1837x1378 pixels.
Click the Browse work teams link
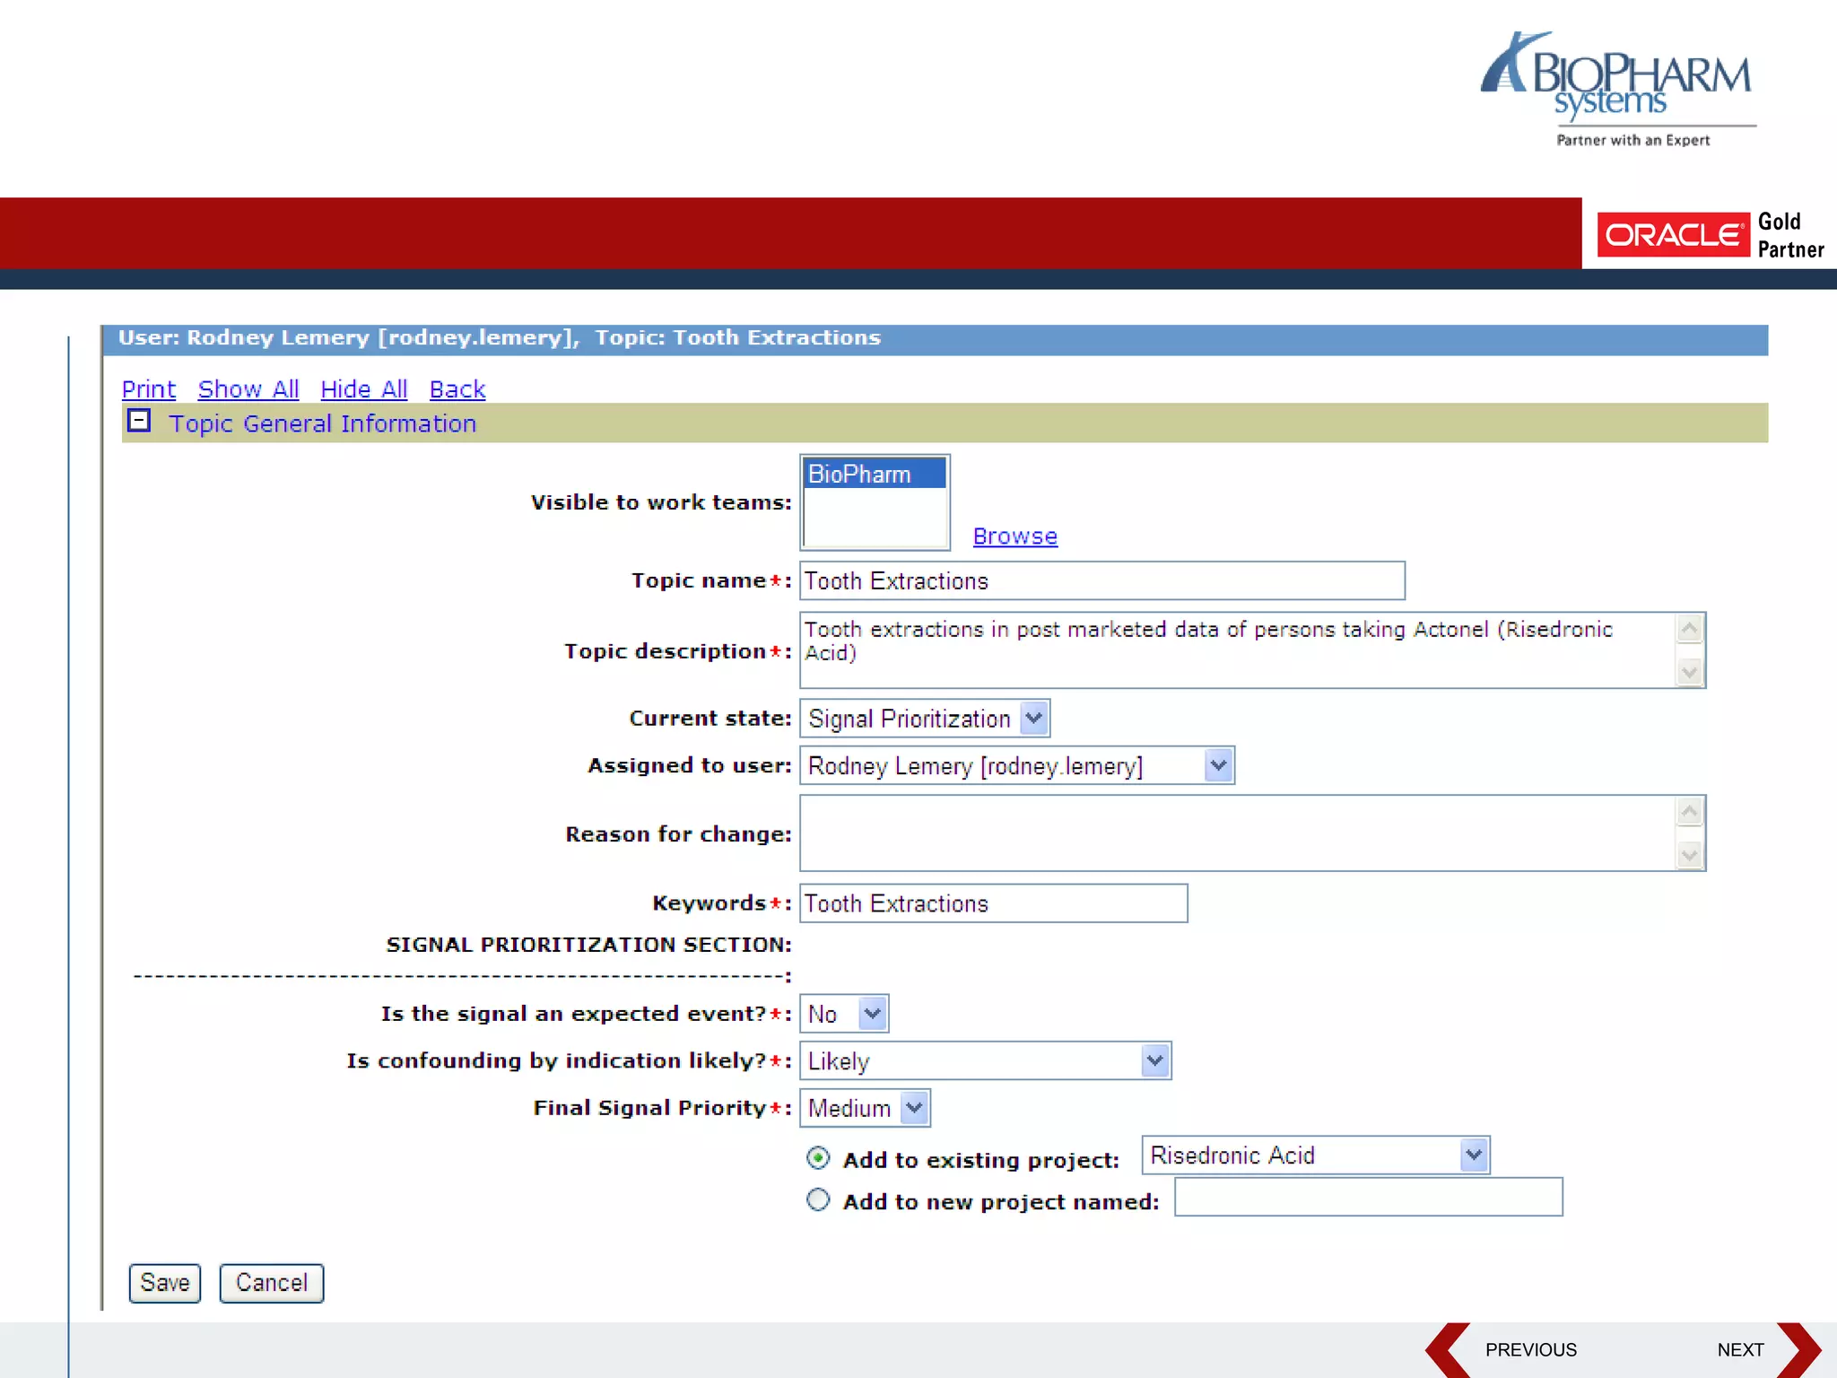click(x=1014, y=536)
